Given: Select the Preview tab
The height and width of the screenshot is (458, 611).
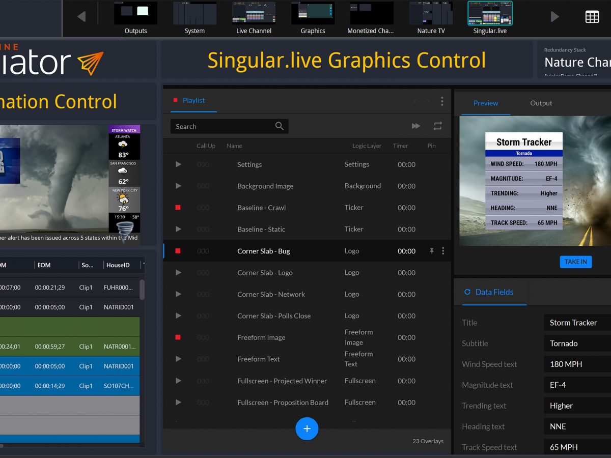Looking at the screenshot, I should (485, 103).
